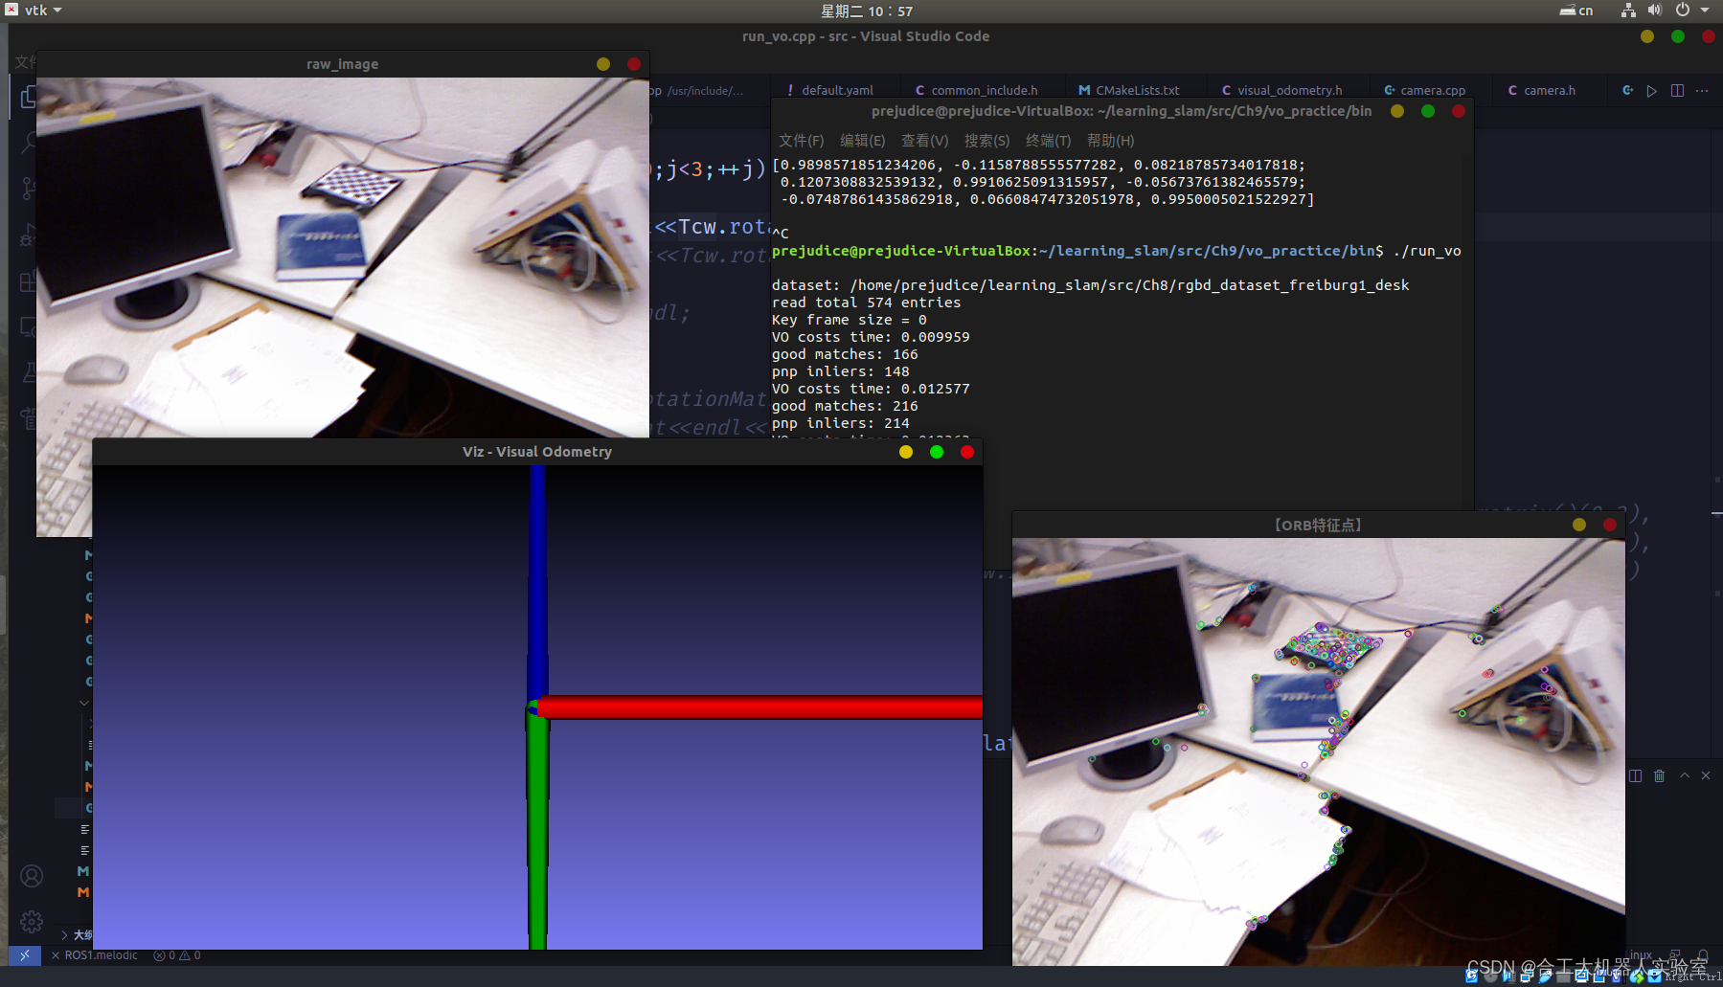Open the Manage gear icon in VS Code
The height and width of the screenshot is (987, 1723).
point(32,921)
